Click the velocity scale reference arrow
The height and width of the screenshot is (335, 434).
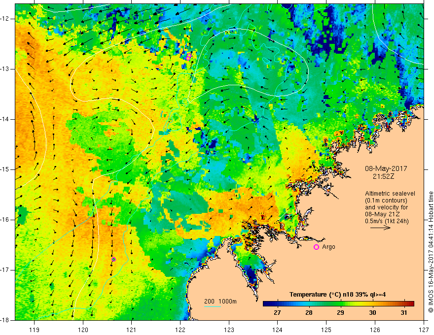click(x=380, y=228)
